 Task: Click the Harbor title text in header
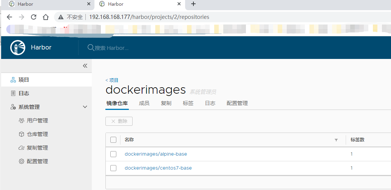point(41,47)
